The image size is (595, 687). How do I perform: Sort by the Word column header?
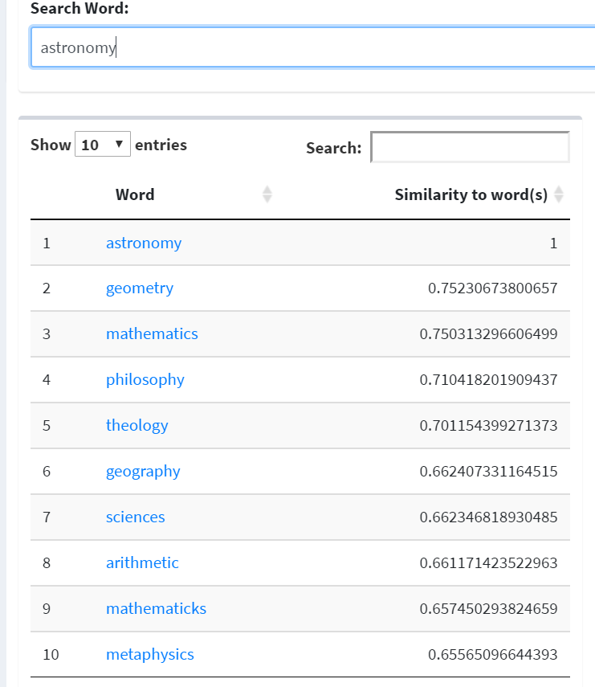(135, 194)
